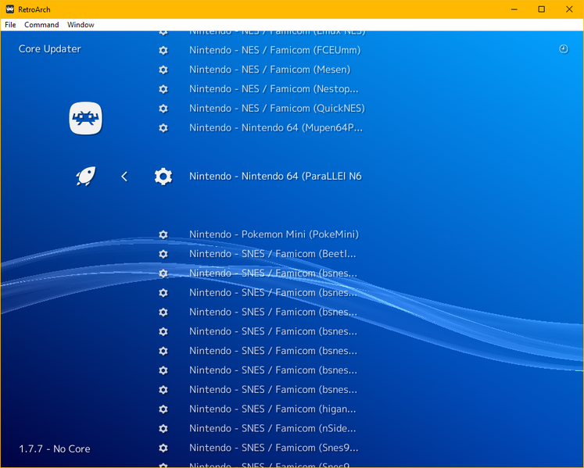The width and height of the screenshot is (584, 468).
Task: Download the NES / Famicom (Nestopia) core
Action: click(274, 89)
